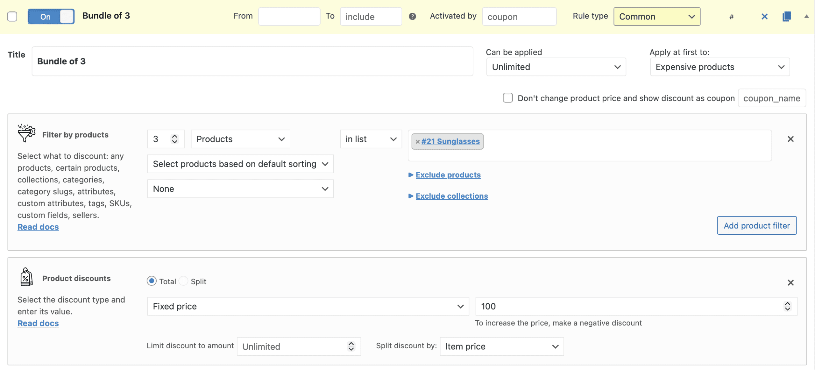The width and height of the screenshot is (815, 370).
Task: Remove the product filter row
Action: [790, 139]
